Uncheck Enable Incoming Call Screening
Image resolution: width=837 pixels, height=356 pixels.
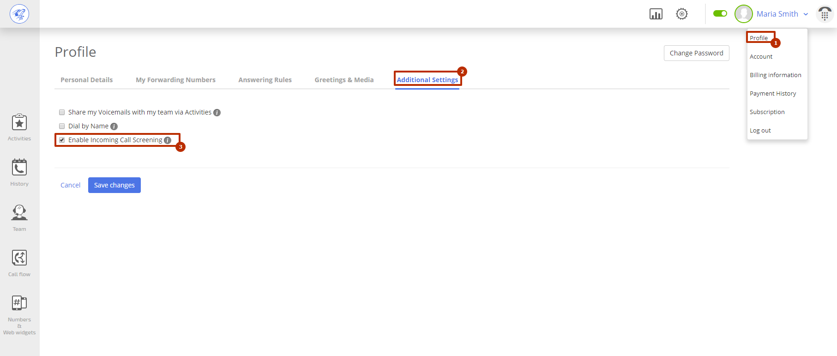tap(62, 140)
